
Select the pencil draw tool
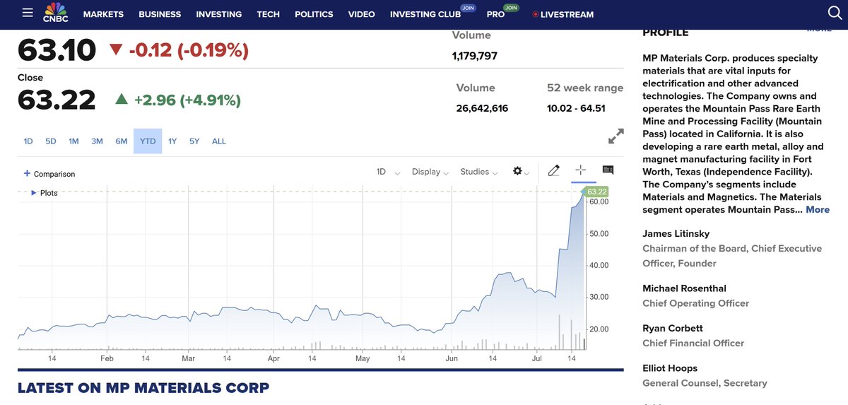(554, 170)
